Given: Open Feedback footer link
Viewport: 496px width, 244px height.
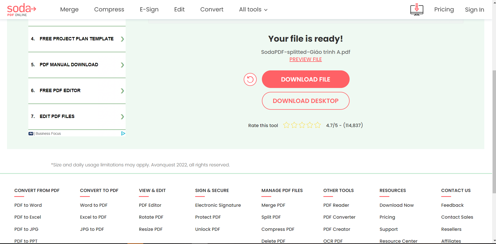Looking at the screenshot, I should coord(452,205).
